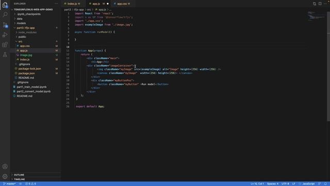The height and width of the screenshot is (186, 330).
Task: Change indentation via Spaces: 4
Action: point(273,184)
